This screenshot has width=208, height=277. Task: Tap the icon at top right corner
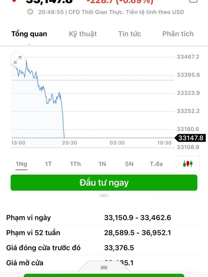point(193,1)
